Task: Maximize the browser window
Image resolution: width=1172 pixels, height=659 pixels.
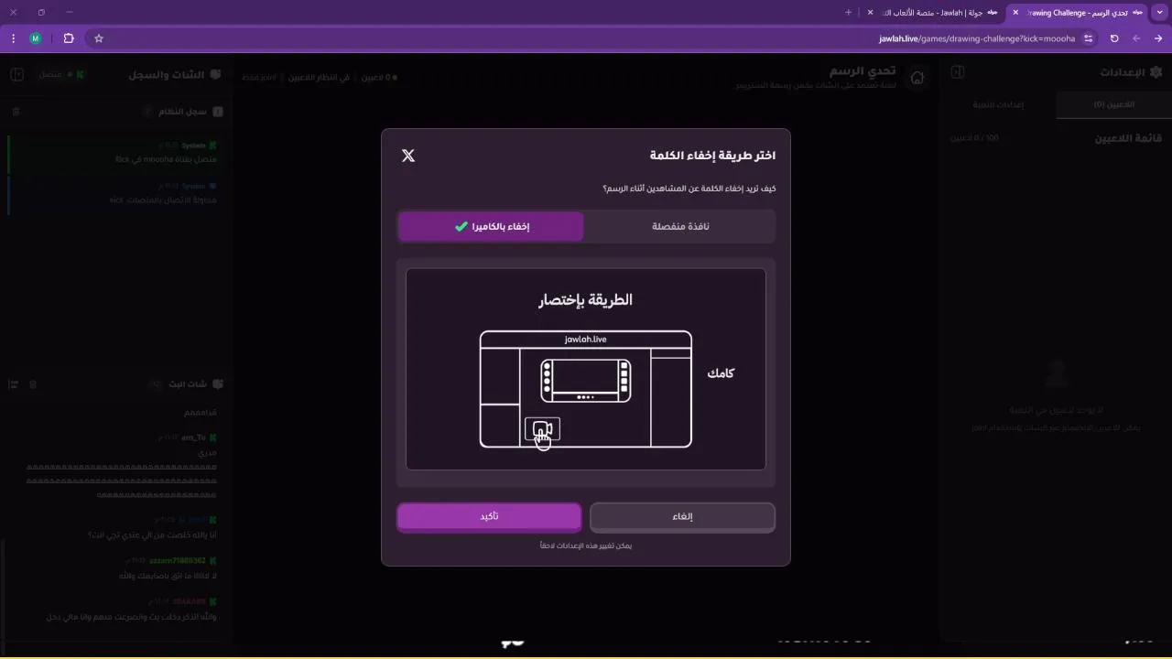Action: tap(41, 12)
